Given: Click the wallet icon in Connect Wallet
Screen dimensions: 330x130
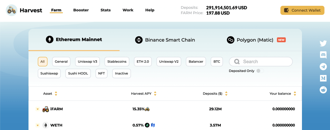Looking at the screenshot, I should (286, 10).
